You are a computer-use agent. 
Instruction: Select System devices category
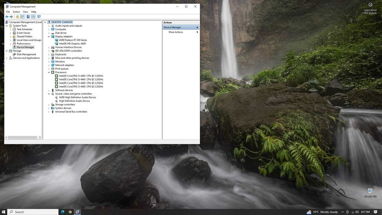(x=63, y=108)
